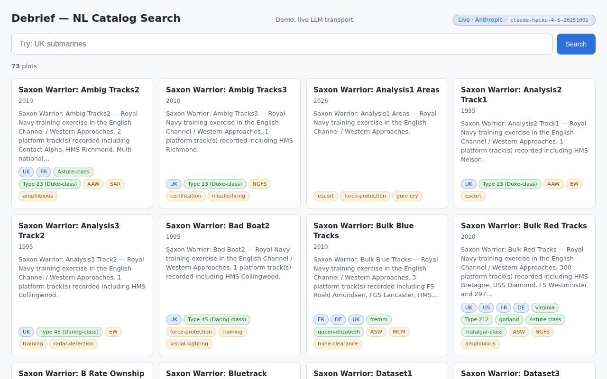Open the Saxon Warrior: Bad Boat2 card
The width and height of the screenshot is (607, 379).
point(218,226)
